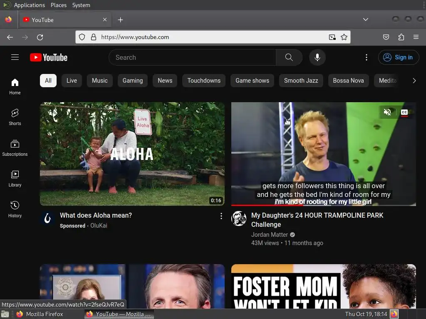Select the News filter chip
The image size is (426, 319).
165,81
